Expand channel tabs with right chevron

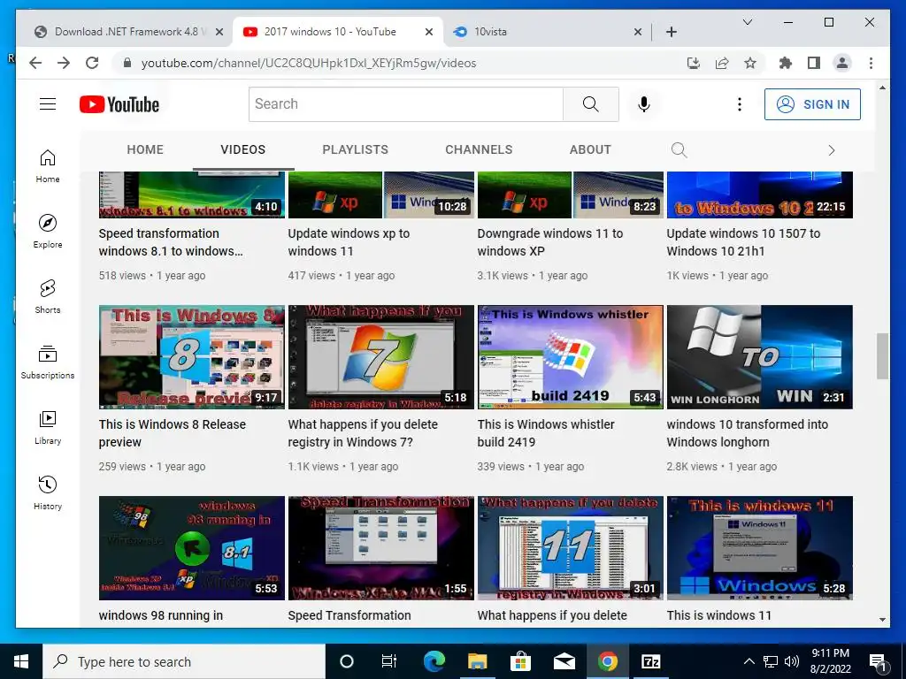tap(832, 150)
